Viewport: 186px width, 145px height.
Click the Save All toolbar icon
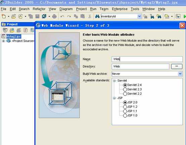point(44,16)
